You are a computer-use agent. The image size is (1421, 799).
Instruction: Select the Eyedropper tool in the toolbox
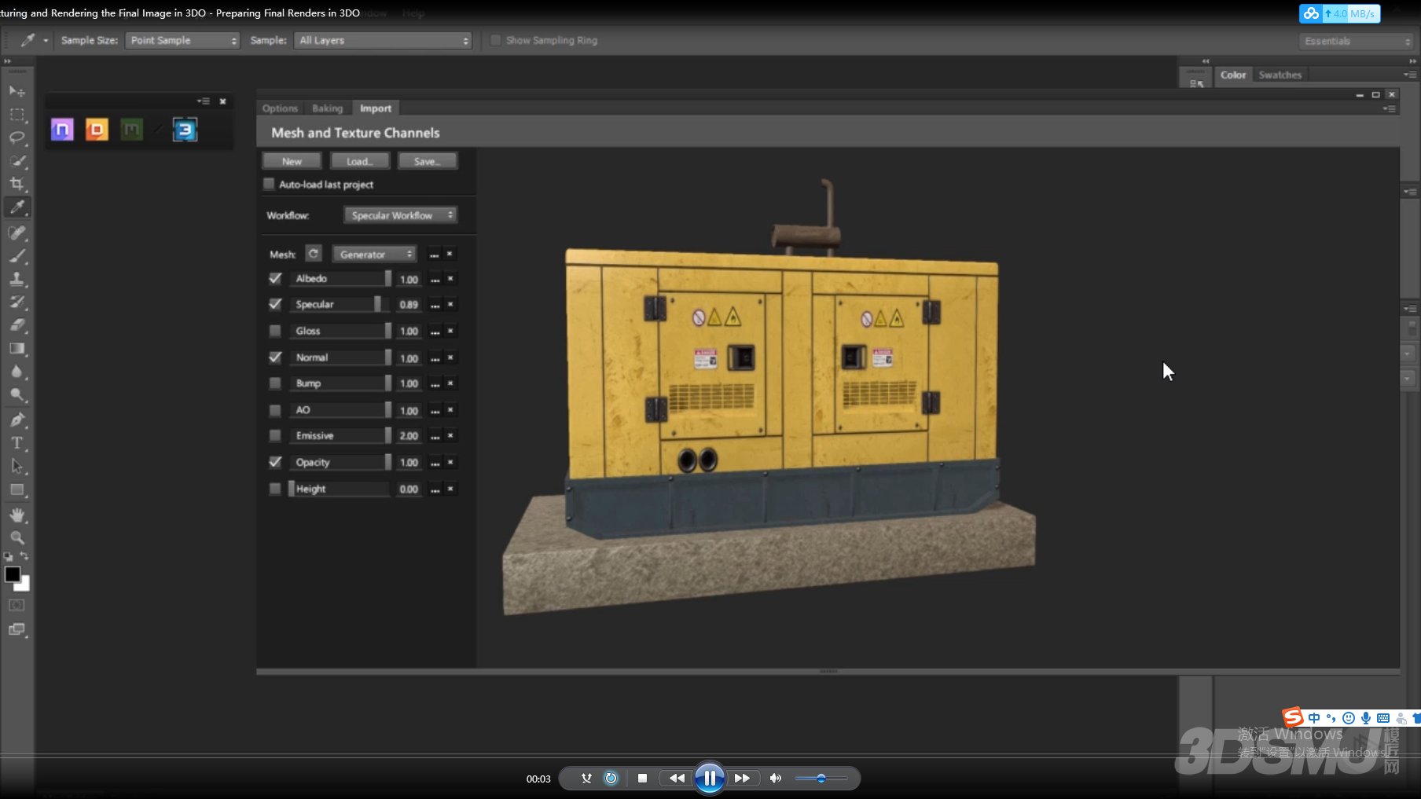17,207
